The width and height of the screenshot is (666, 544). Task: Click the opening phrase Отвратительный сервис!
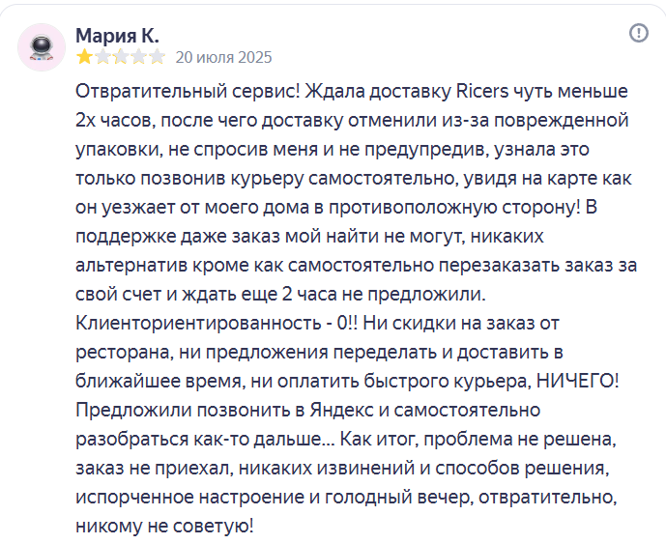(188, 92)
